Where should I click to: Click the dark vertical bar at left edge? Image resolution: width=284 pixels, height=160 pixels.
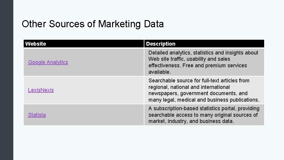pyautogui.click(x=7, y=80)
